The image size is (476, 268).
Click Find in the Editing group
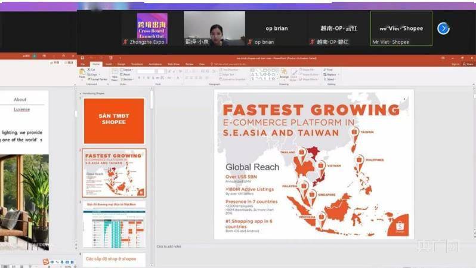pos(329,69)
